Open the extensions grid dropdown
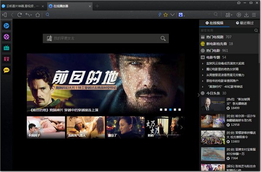 [x=229, y=15]
